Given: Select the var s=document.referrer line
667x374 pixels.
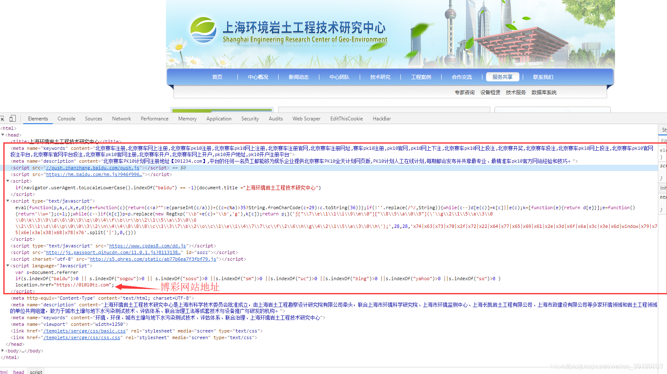Looking at the screenshot, I should [47, 272].
